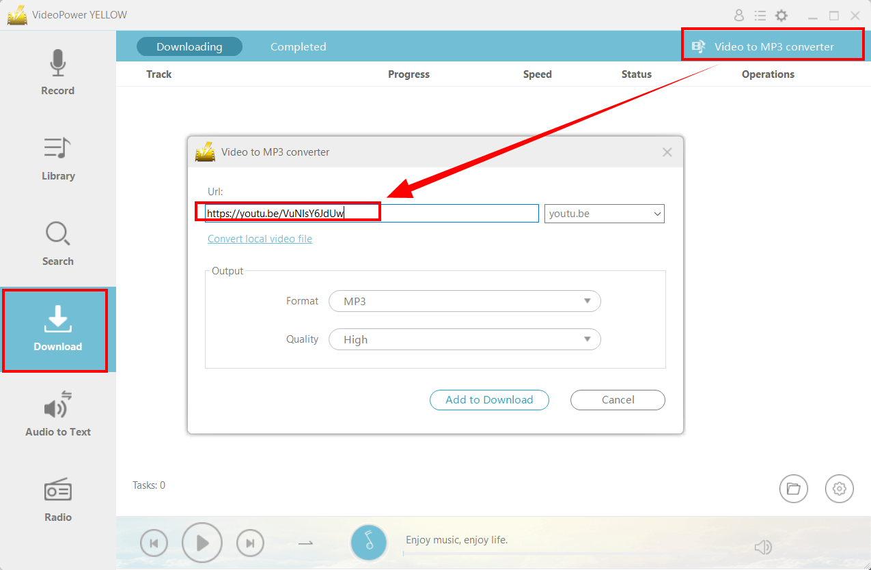This screenshot has width=871, height=570.
Task: Click the 'Enjoy music, enjoy life.' text
Action: coord(457,540)
